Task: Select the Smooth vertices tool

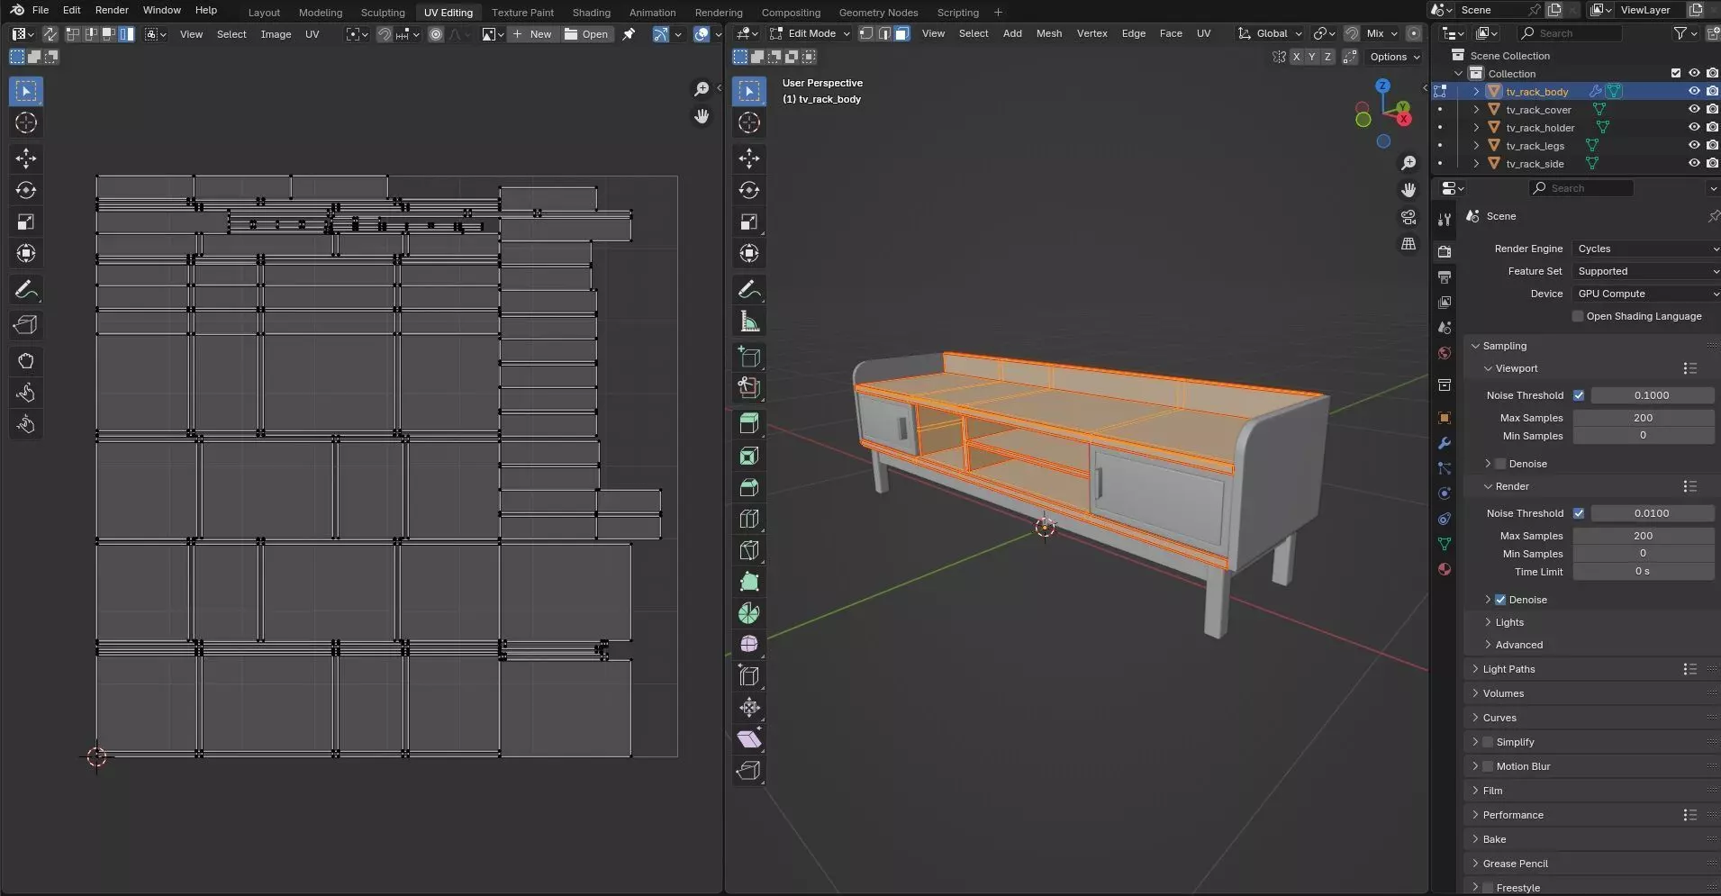Action: click(749, 645)
